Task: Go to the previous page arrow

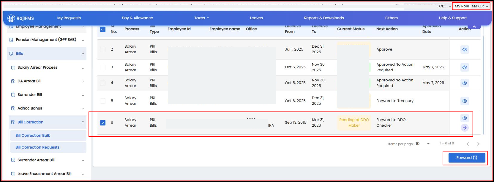Action: click(468, 144)
